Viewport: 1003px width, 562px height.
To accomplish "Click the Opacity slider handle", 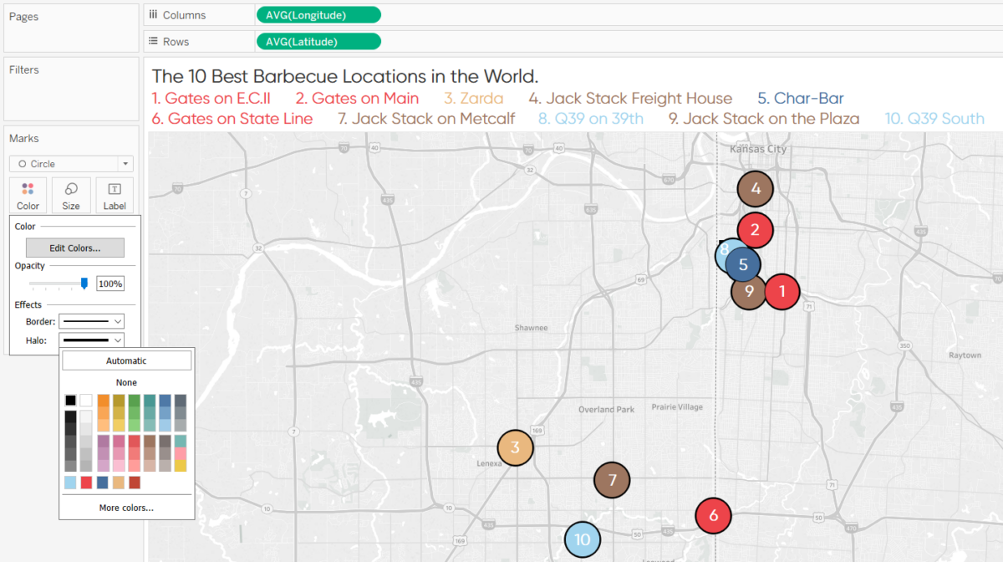I will tap(84, 284).
